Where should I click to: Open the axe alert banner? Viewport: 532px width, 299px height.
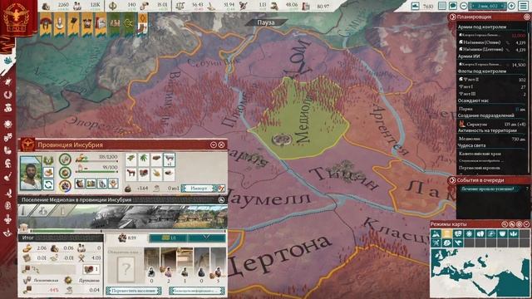pos(73,24)
